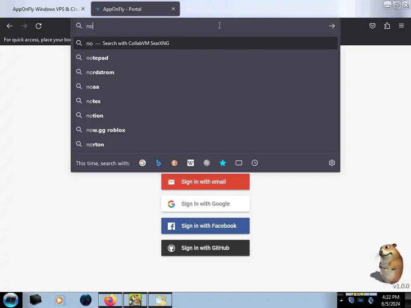Click the network monitor tray icon
This screenshot has height=308, width=411.
point(361,300)
